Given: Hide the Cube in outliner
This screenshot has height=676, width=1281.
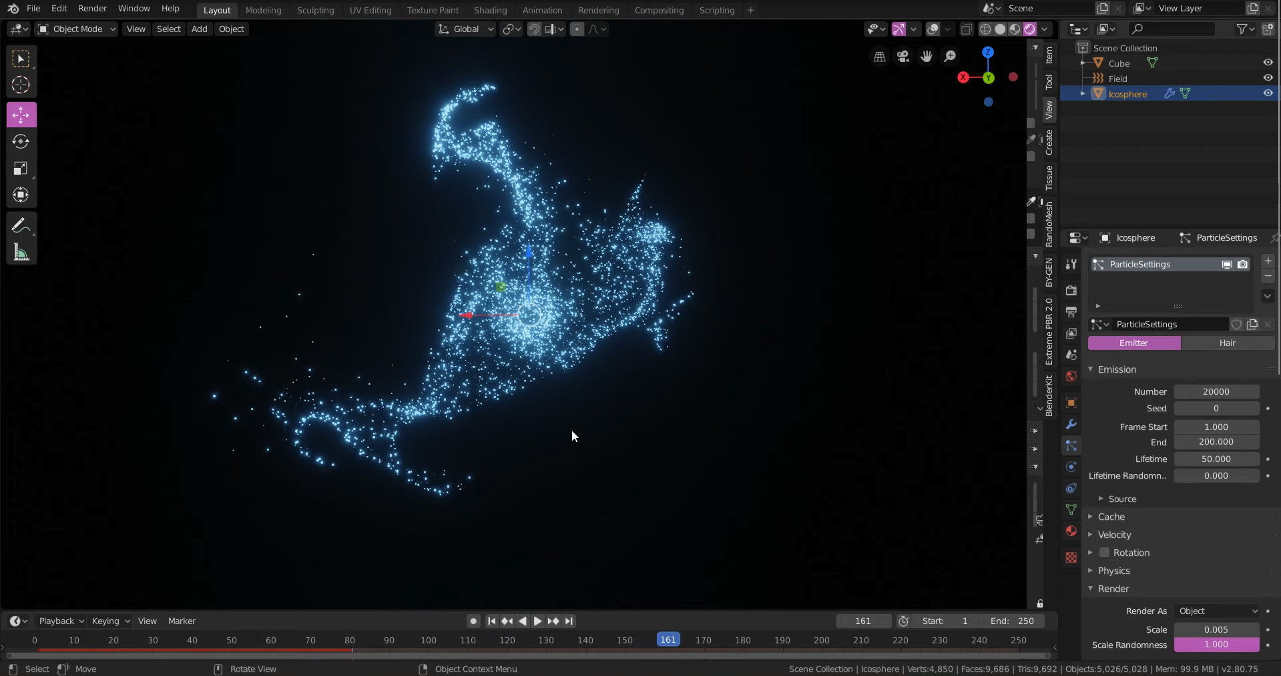Looking at the screenshot, I should pos(1268,63).
